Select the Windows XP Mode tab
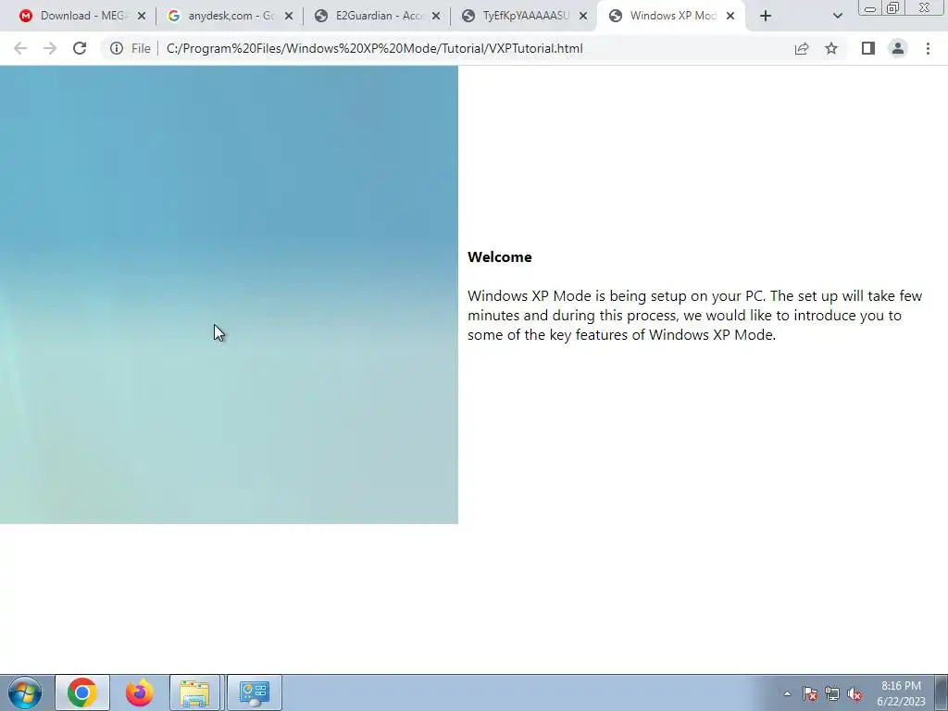 671,17
